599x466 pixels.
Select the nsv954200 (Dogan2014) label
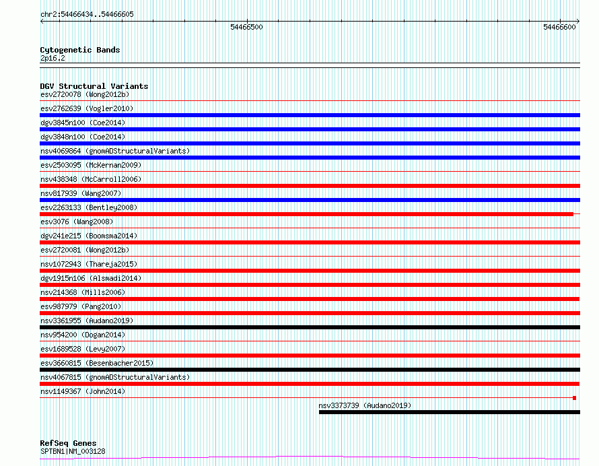pos(83,335)
